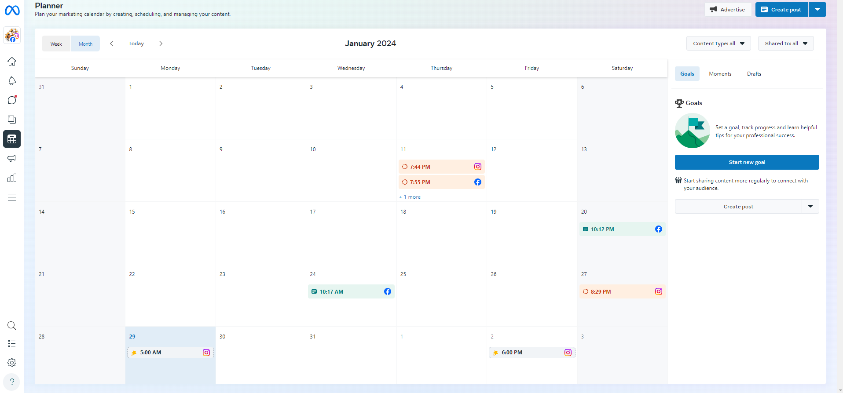
Task: Go to the previous month arrow
Action: [112, 44]
